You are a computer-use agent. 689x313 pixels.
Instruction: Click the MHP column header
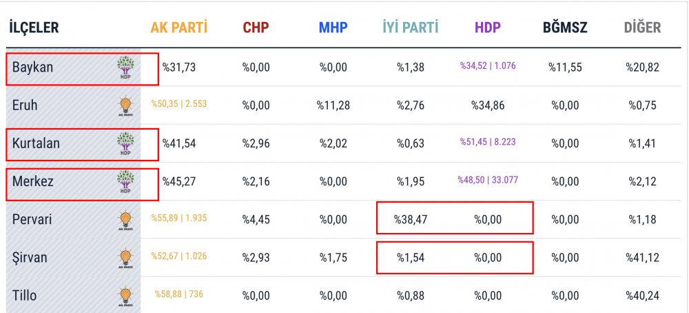click(333, 28)
